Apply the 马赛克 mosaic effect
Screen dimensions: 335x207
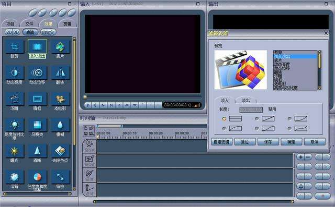click(37, 125)
